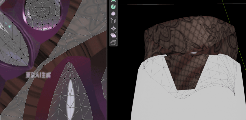Viewport: 246px width, 120px height.
Task: Click the tip vertex of bottom teardrop UV island
Action: [69, 63]
